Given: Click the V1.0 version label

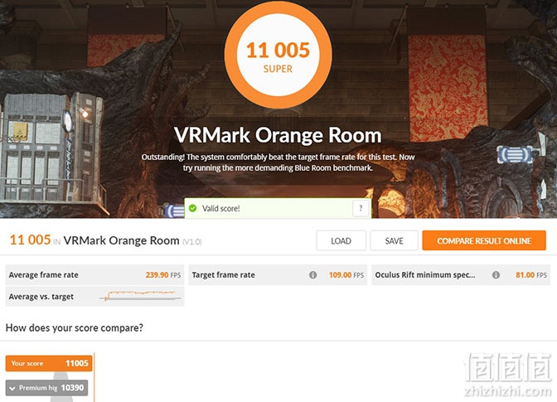Looking at the screenshot, I should (x=192, y=242).
